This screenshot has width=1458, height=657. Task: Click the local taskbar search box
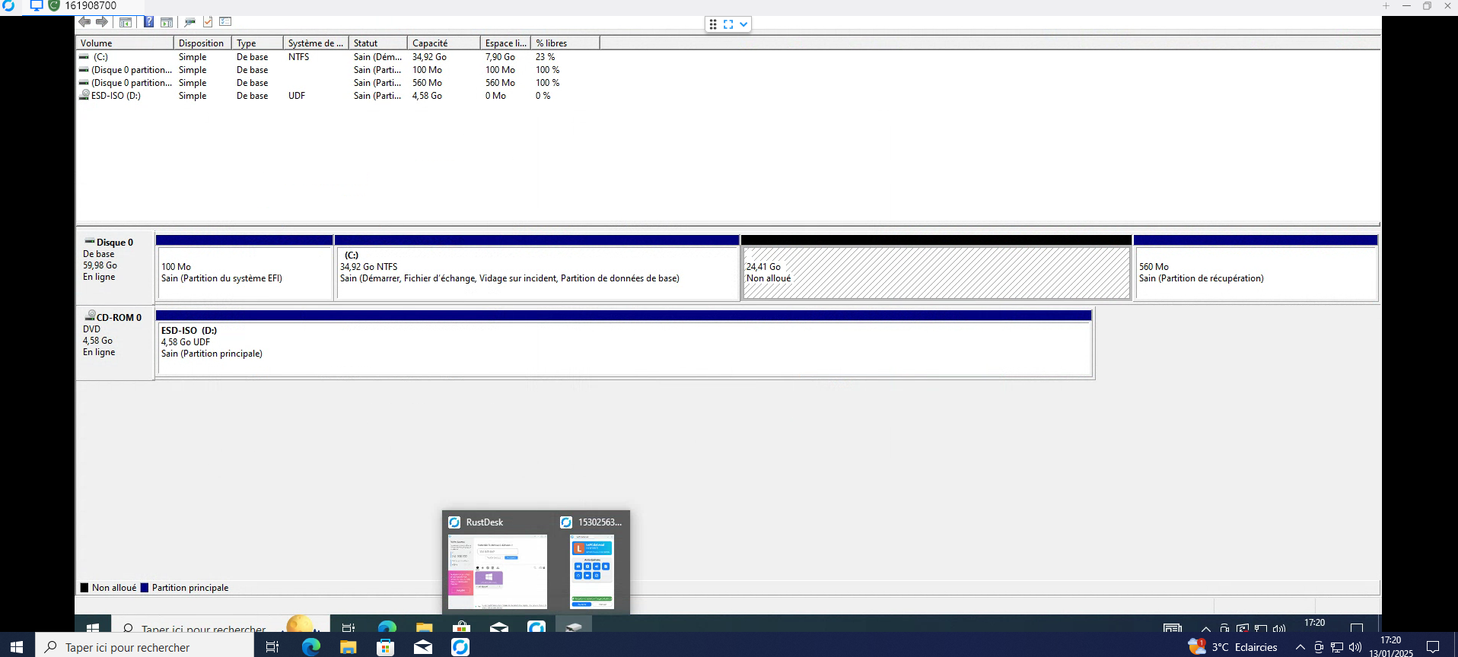coord(145,647)
